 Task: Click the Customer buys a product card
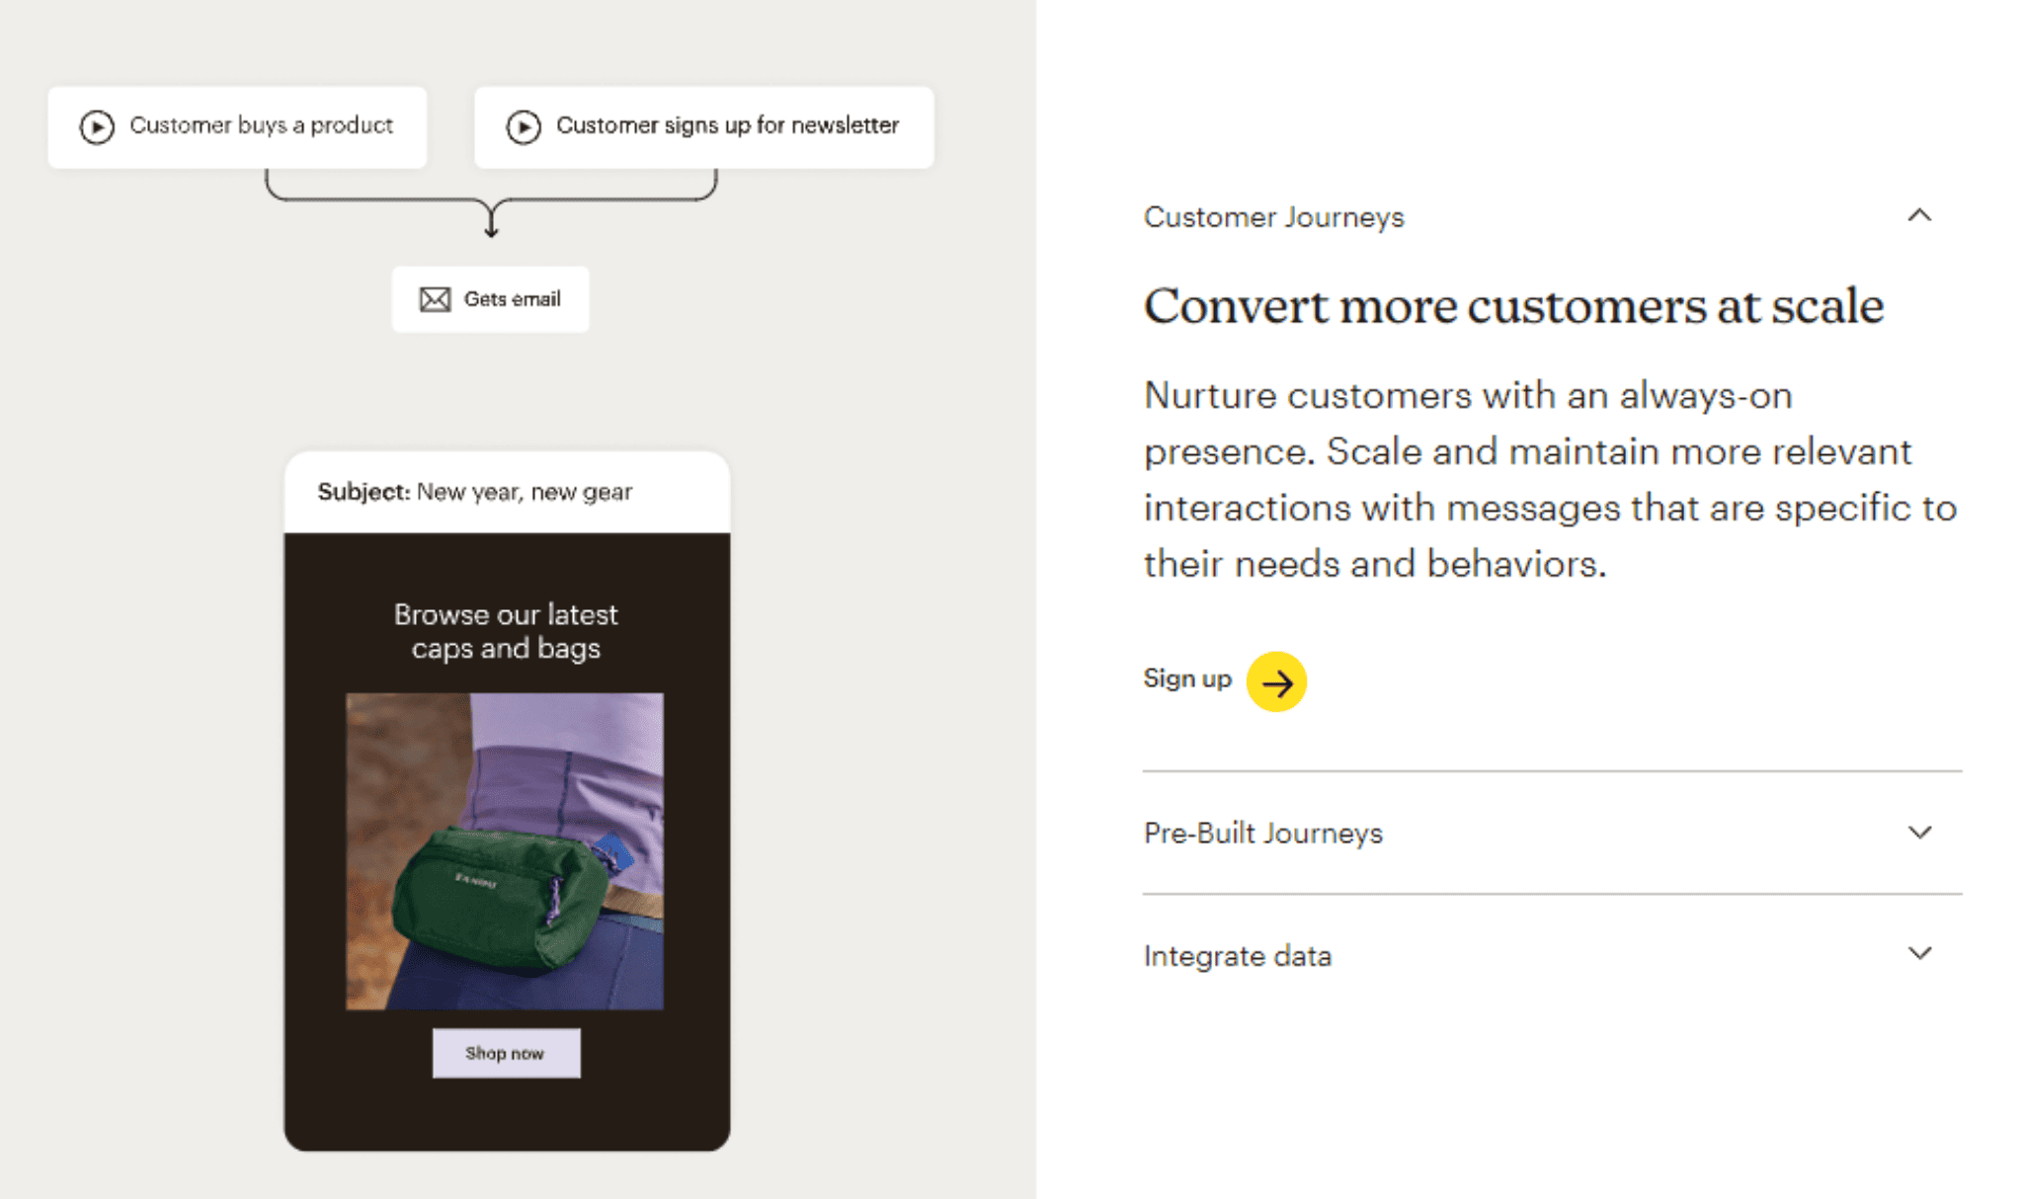pyautogui.click(x=237, y=126)
